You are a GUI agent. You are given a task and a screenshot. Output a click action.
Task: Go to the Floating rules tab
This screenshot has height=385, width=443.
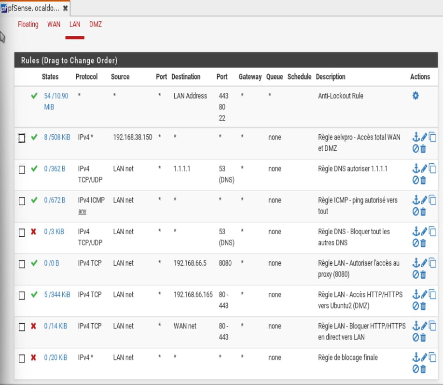[28, 24]
